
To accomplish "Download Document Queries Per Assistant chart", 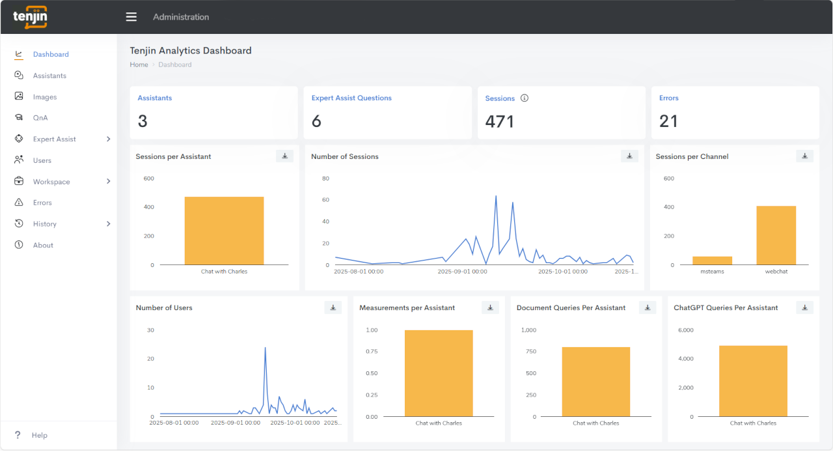I will point(648,307).
